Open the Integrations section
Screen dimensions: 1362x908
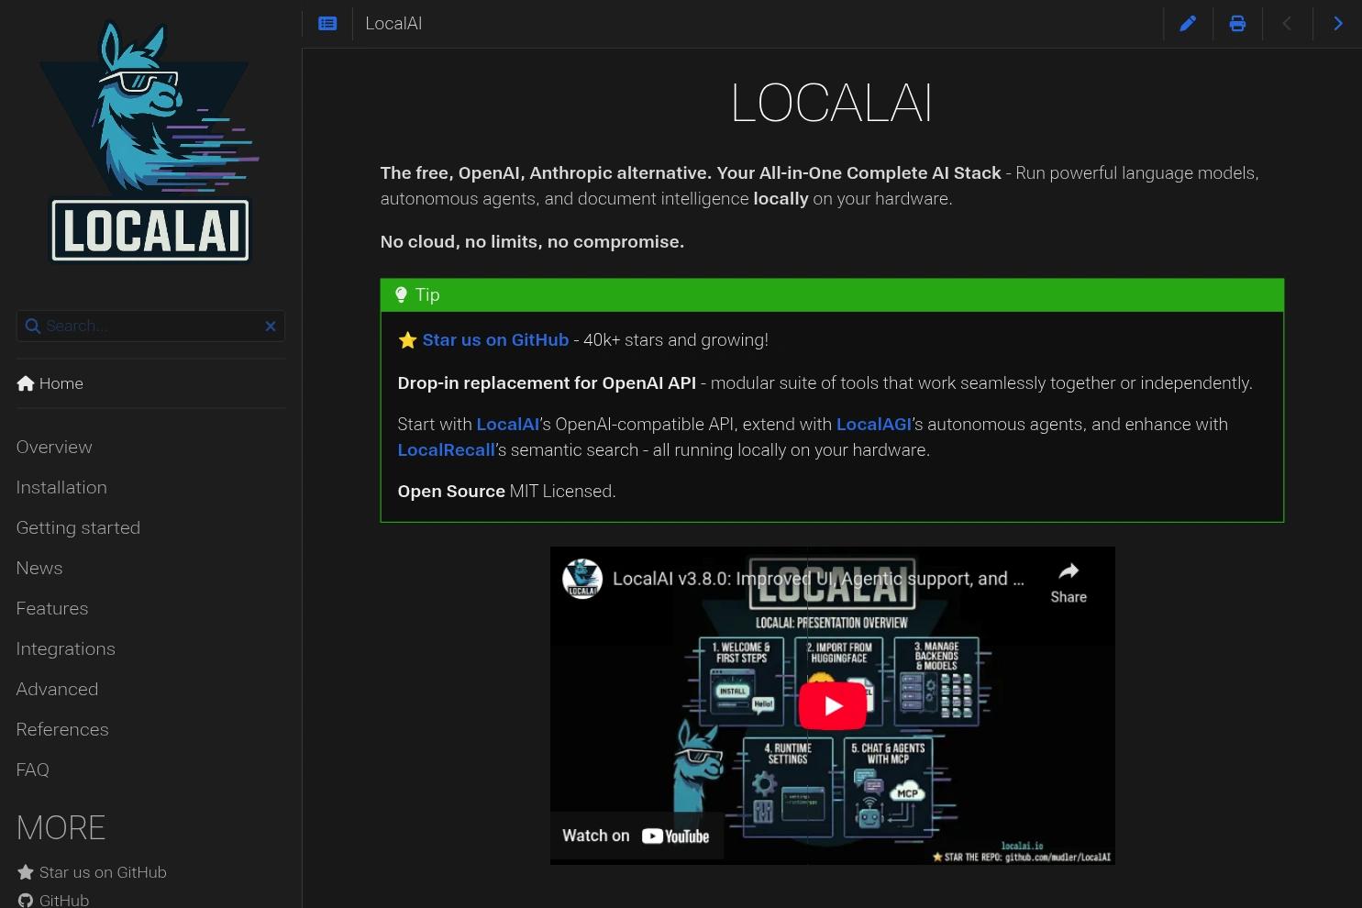66,649
